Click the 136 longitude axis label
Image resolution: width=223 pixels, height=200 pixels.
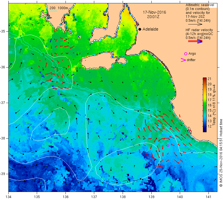pos(66,197)
